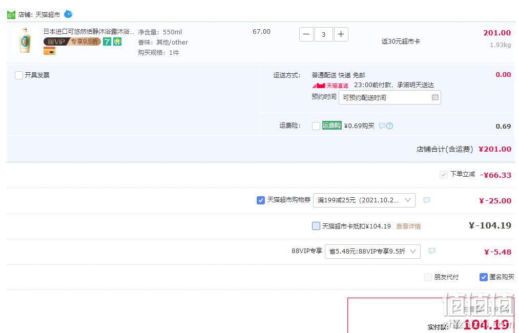
Task: Open the body wash product thumbnail
Action: [x=25, y=40]
